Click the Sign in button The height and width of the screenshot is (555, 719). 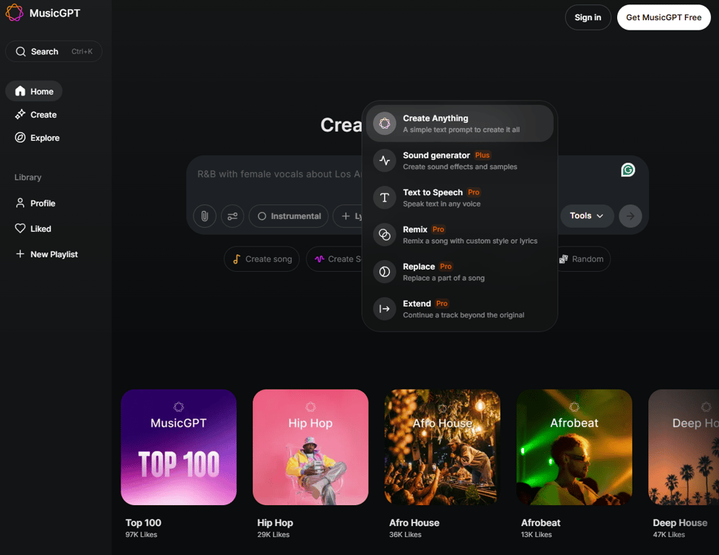point(588,17)
